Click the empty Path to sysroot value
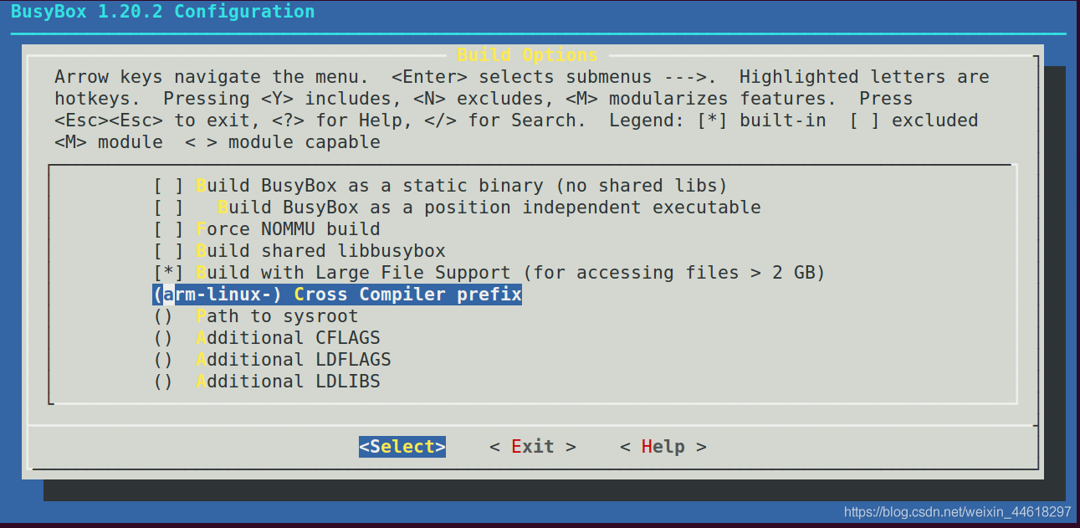The width and height of the screenshot is (1080, 528). [163, 316]
